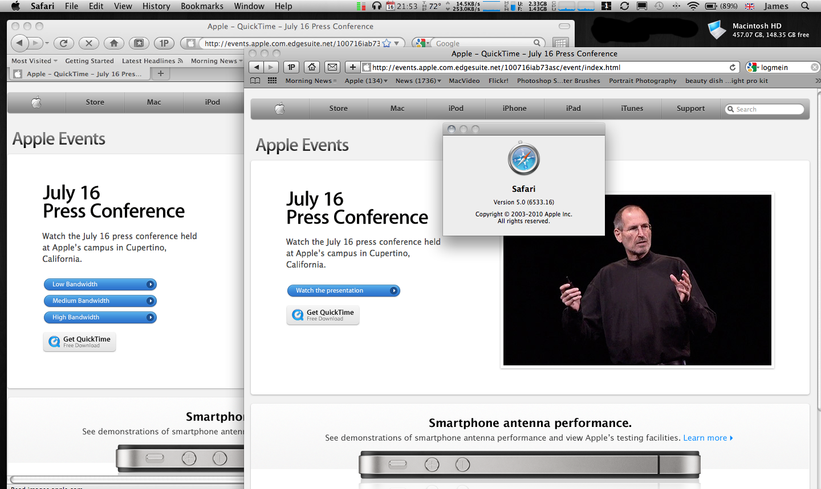Expand Most Visited bookmarks dropdown
The width and height of the screenshot is (821, 489).
point(34,61)
